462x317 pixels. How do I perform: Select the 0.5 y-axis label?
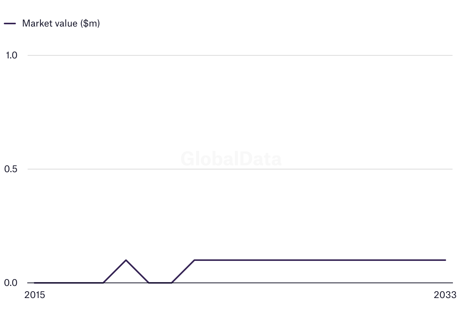tap(11, 169)
